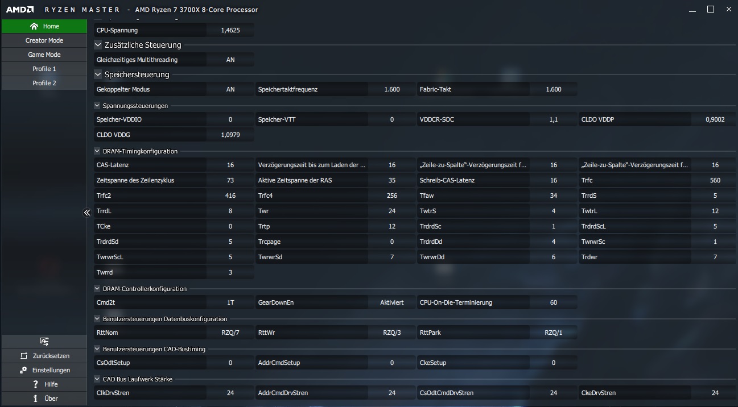This screenshot has height=407, width=738.
Task: Click the AddrCmdDrvStren label
Action: coord(283,393)
